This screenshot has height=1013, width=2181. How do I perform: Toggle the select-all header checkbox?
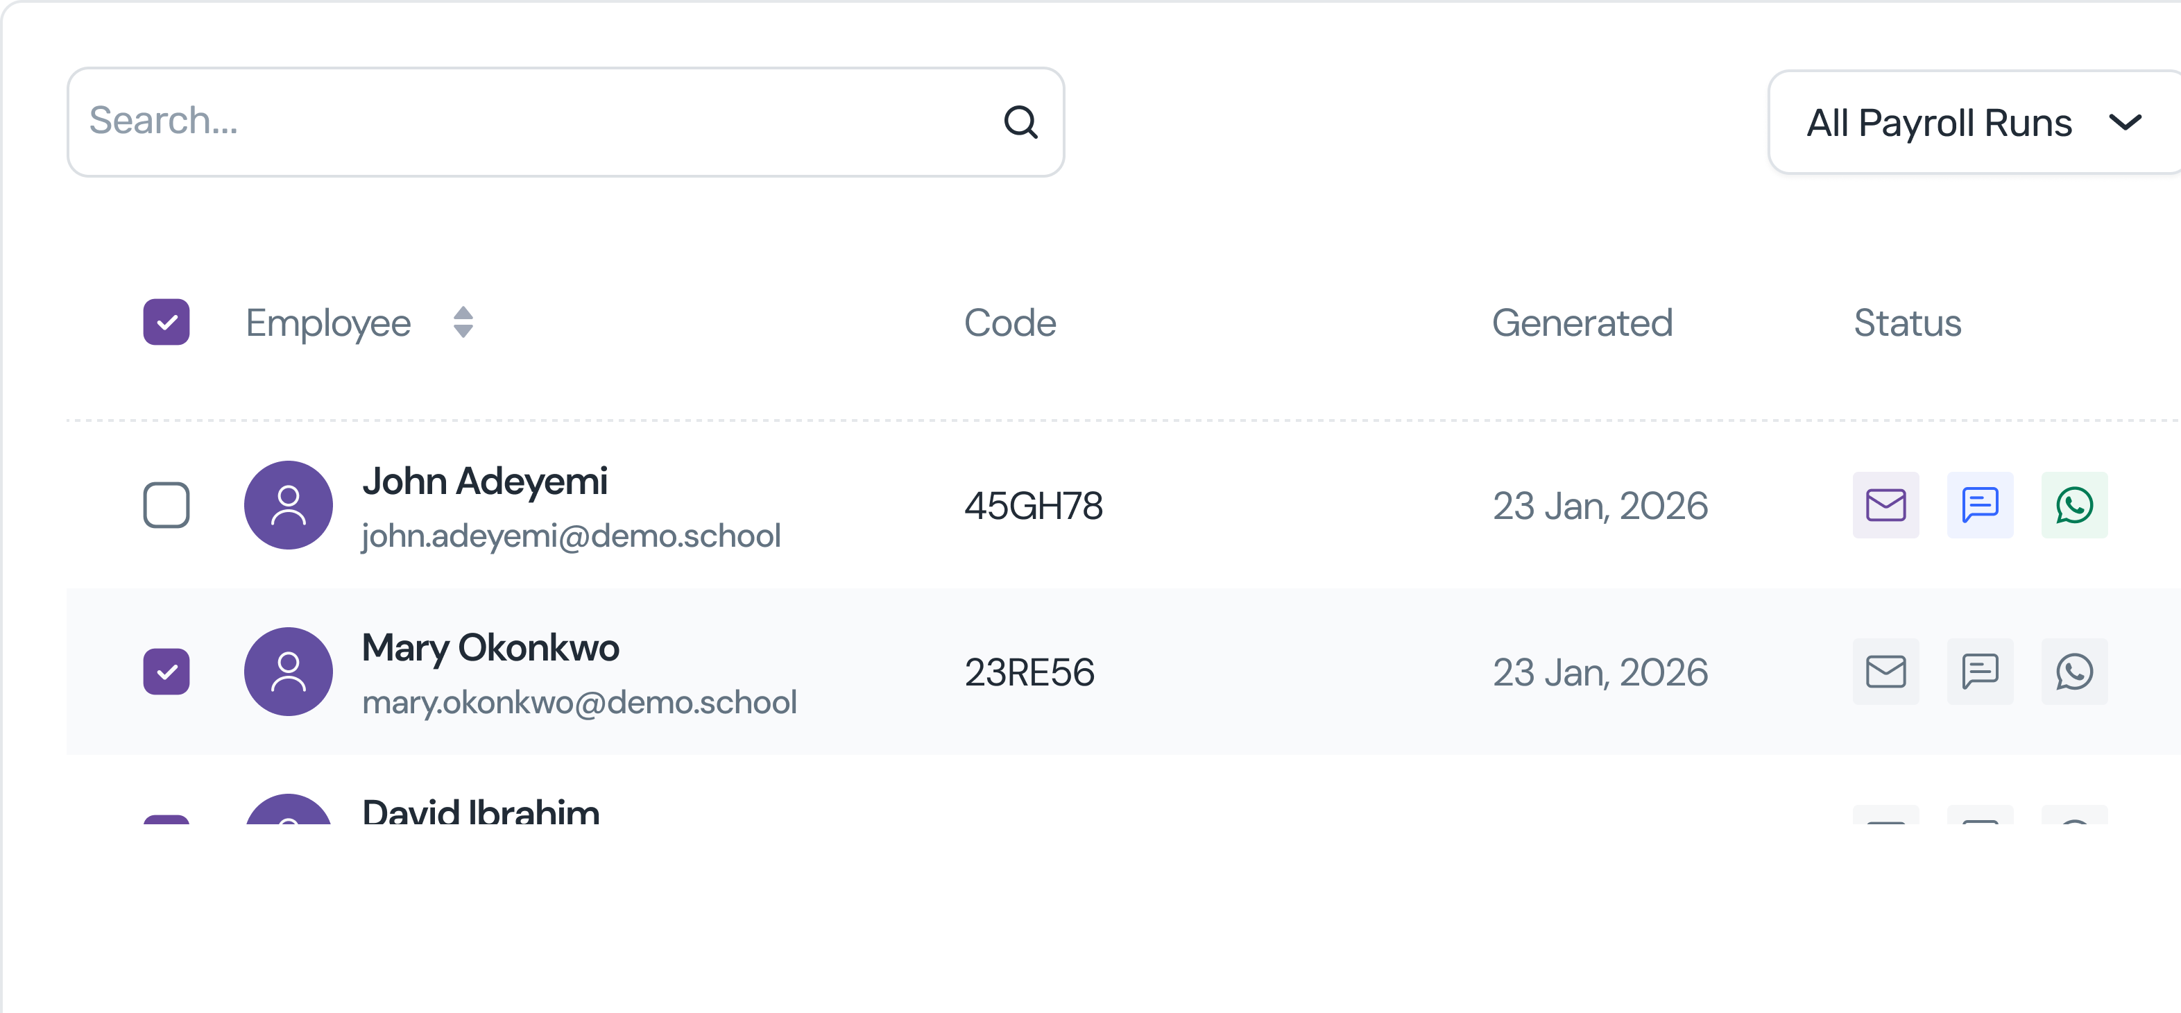point(166,322)
